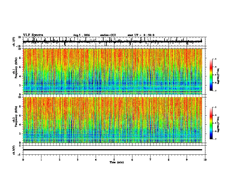Click the '2' kHz tick on ch.2 spectrogram

tap(20, 134)
